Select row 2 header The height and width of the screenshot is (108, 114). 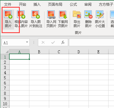(5, 62)
